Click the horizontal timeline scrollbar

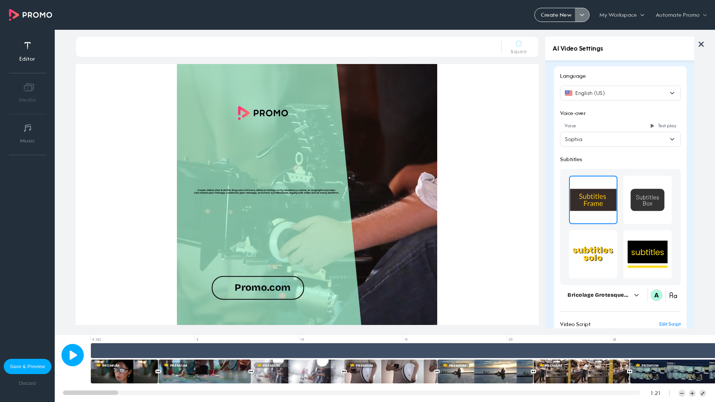[90, 393]
